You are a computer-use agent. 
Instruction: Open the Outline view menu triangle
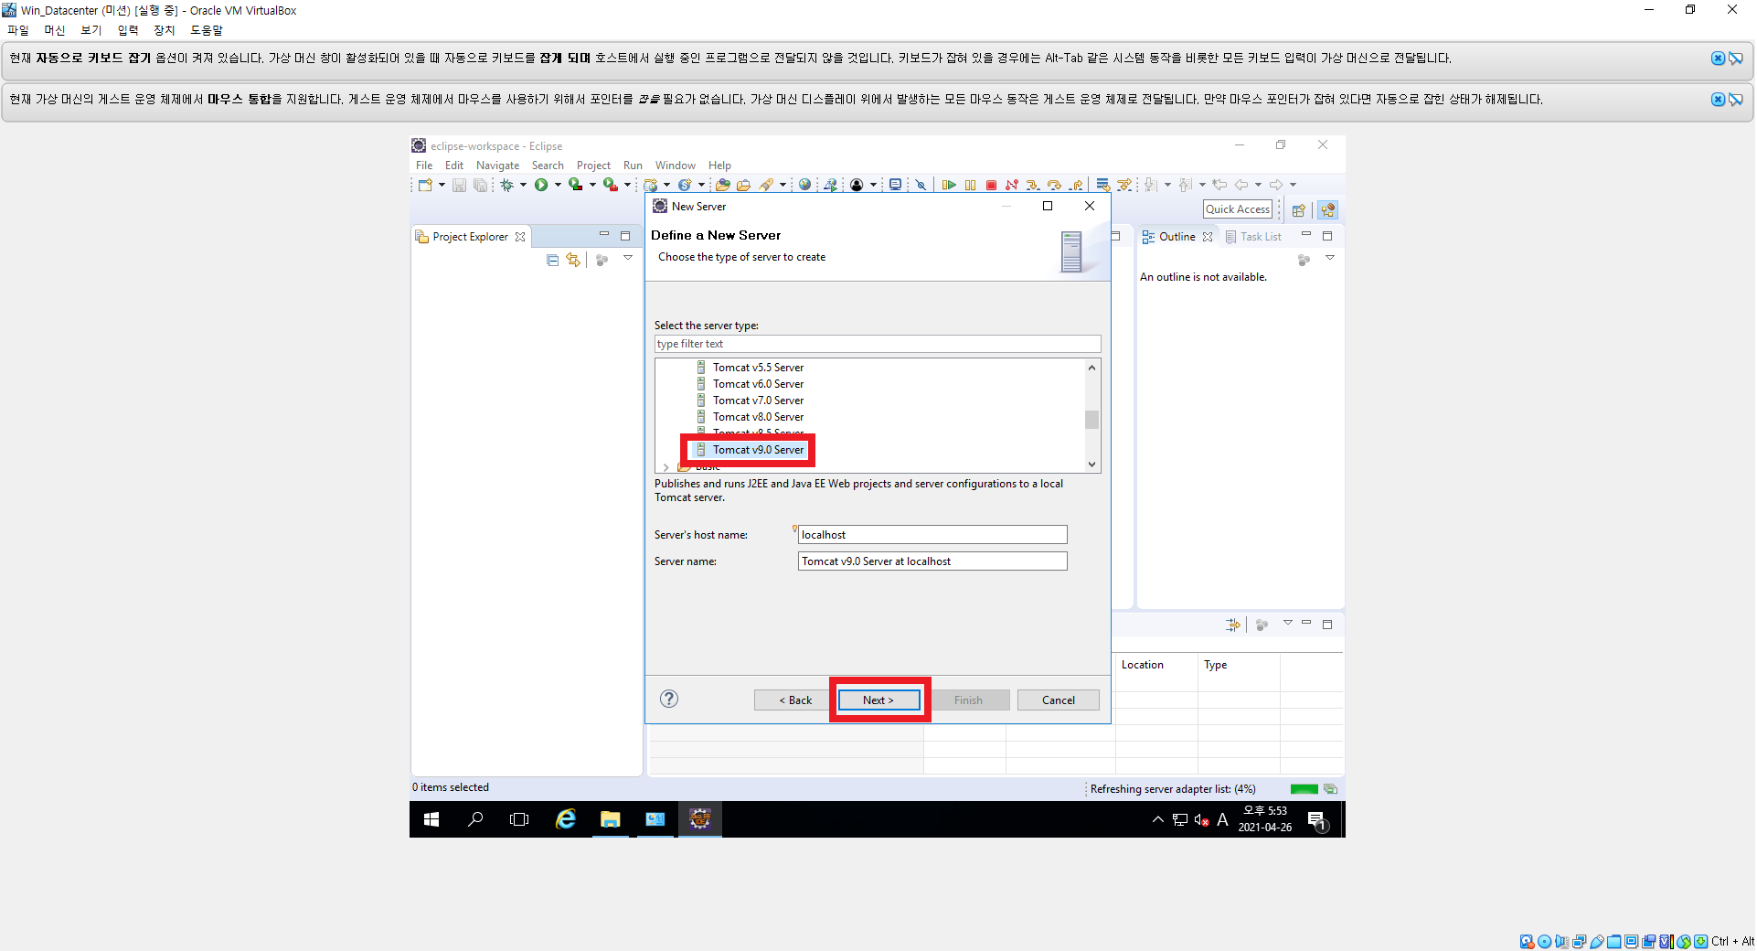coord(1330,259)
